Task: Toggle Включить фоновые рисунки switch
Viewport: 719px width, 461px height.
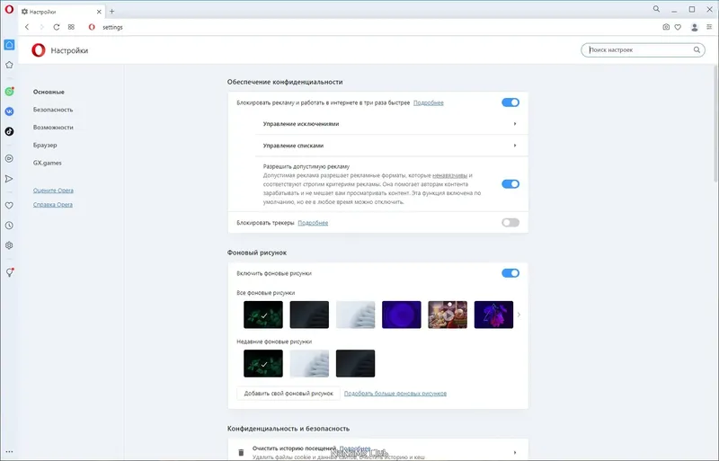Action: click(x=510, y=273)
